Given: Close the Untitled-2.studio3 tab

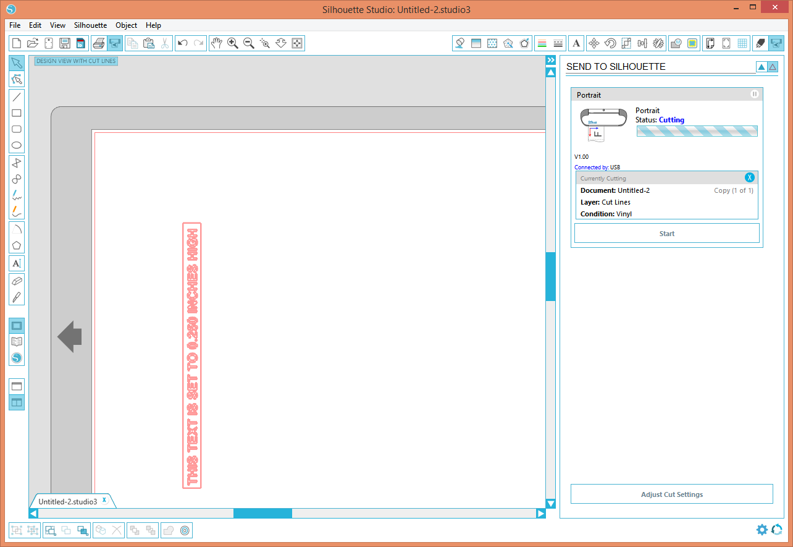Looking at the screenshot, I should [105, 500].
